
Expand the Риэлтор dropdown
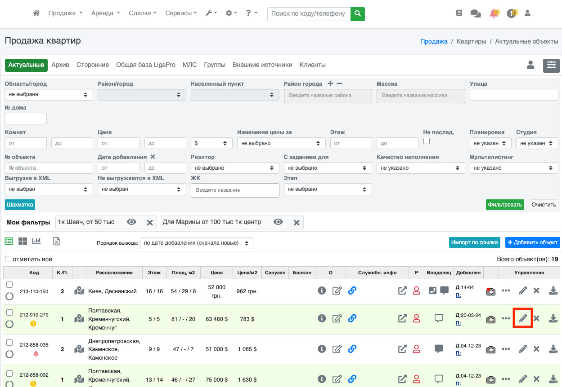(x=234, y=168)
